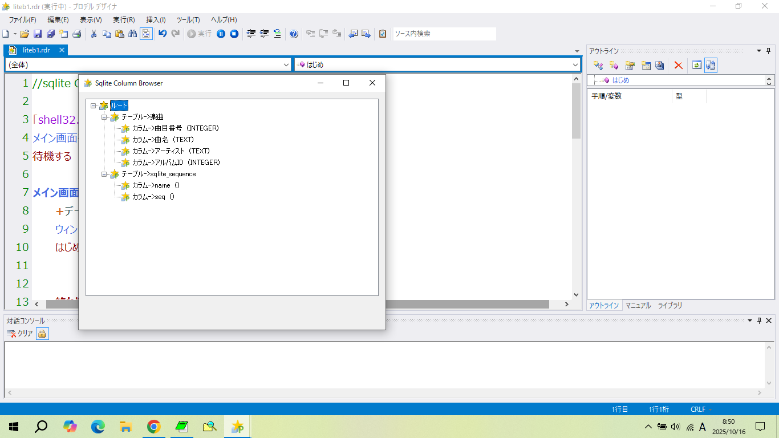This screenshot has height=438, width=779.
Task: Select カラム->曲目番号 (INTEGER)
Action: tap(176, 128)
